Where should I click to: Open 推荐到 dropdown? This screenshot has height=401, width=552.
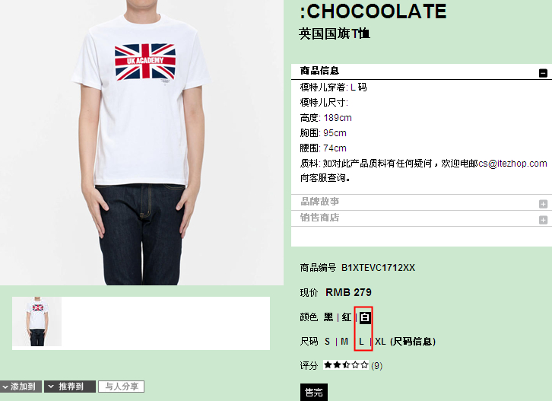click(70, 387)
